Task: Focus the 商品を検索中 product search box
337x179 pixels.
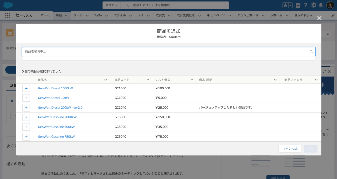Action: (168, 52)
